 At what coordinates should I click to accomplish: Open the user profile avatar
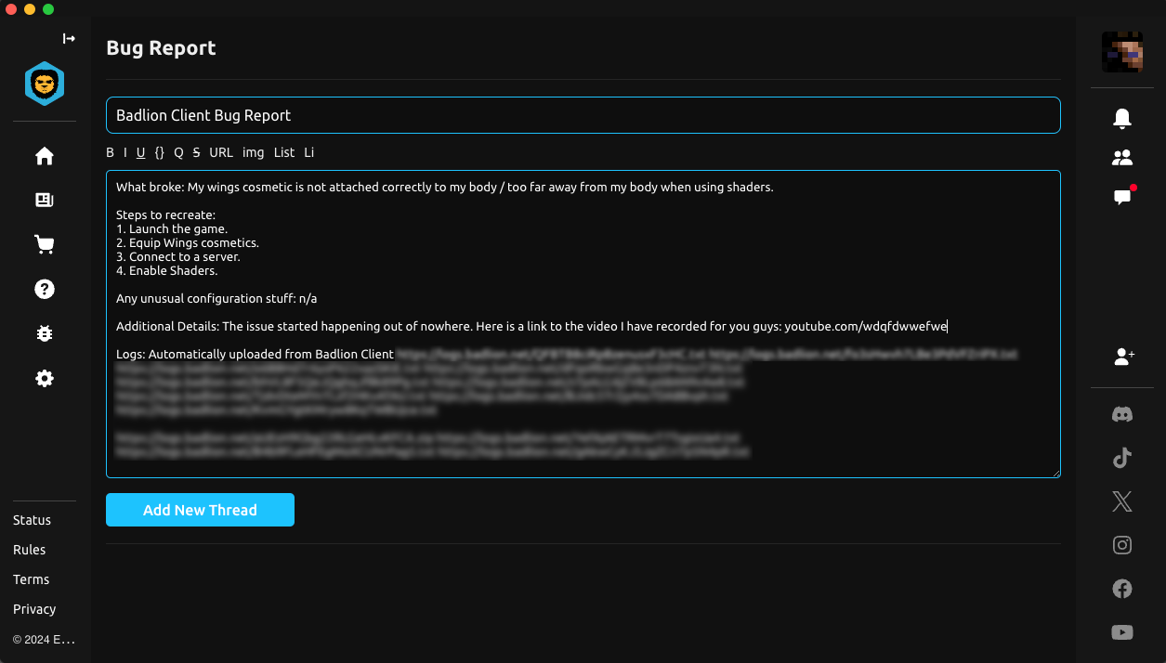1122,52
